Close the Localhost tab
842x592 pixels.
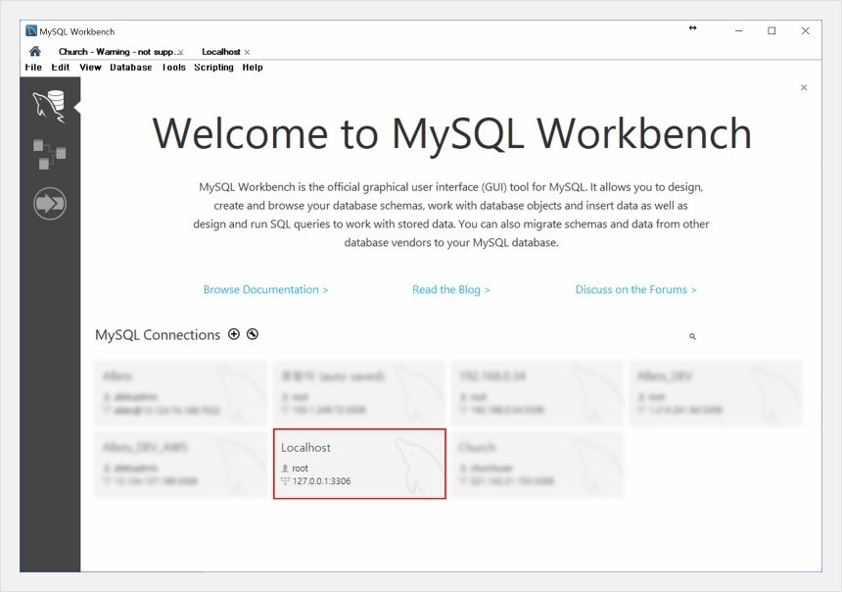[247, 52]
